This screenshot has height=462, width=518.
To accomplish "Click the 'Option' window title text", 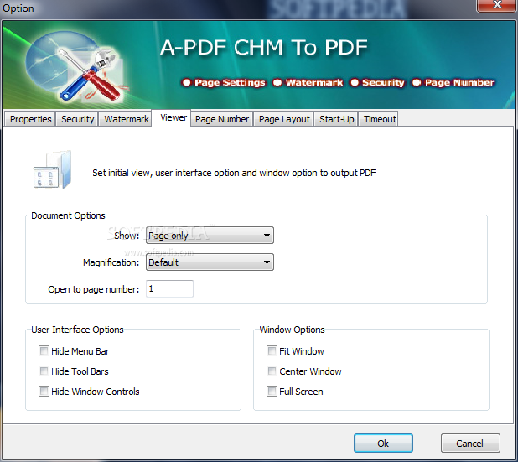I will (18, 8).
